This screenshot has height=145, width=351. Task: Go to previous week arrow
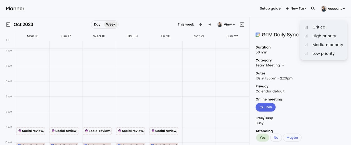pos(201,25)
